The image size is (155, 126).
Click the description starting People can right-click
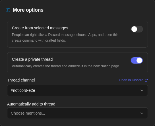click(x=65, y=38)
